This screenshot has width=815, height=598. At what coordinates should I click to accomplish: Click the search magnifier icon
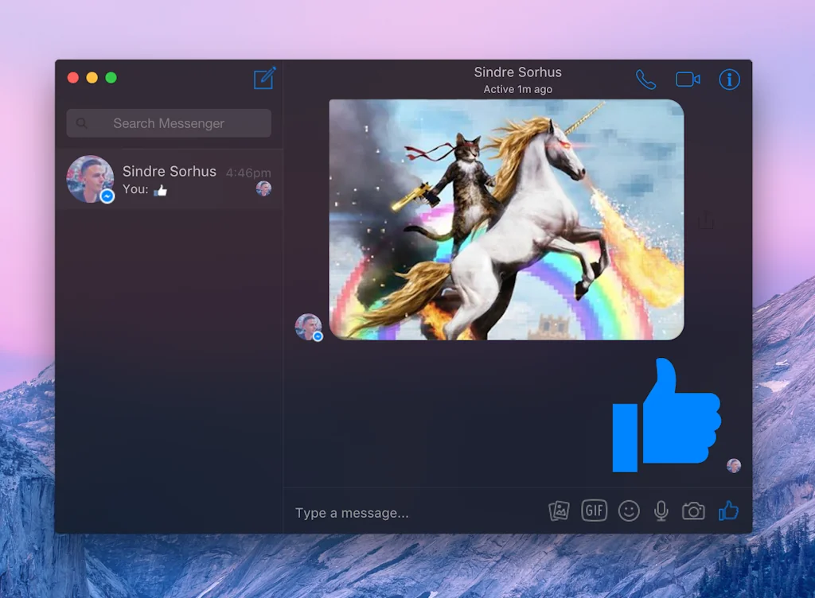tap(82, 123)
